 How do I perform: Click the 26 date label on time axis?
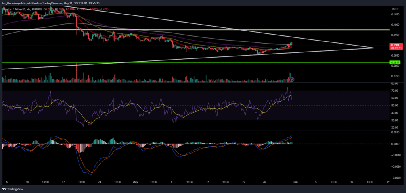coord(264,182)
